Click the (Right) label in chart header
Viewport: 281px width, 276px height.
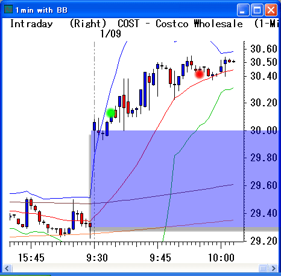tap(88, 24)
